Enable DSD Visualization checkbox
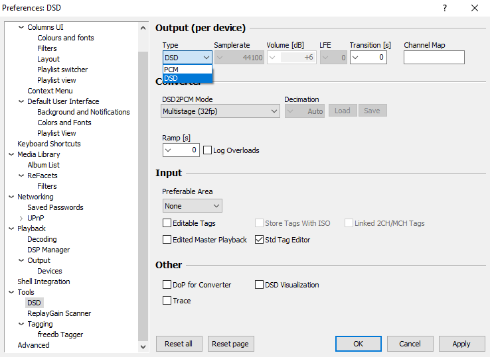 260,285
